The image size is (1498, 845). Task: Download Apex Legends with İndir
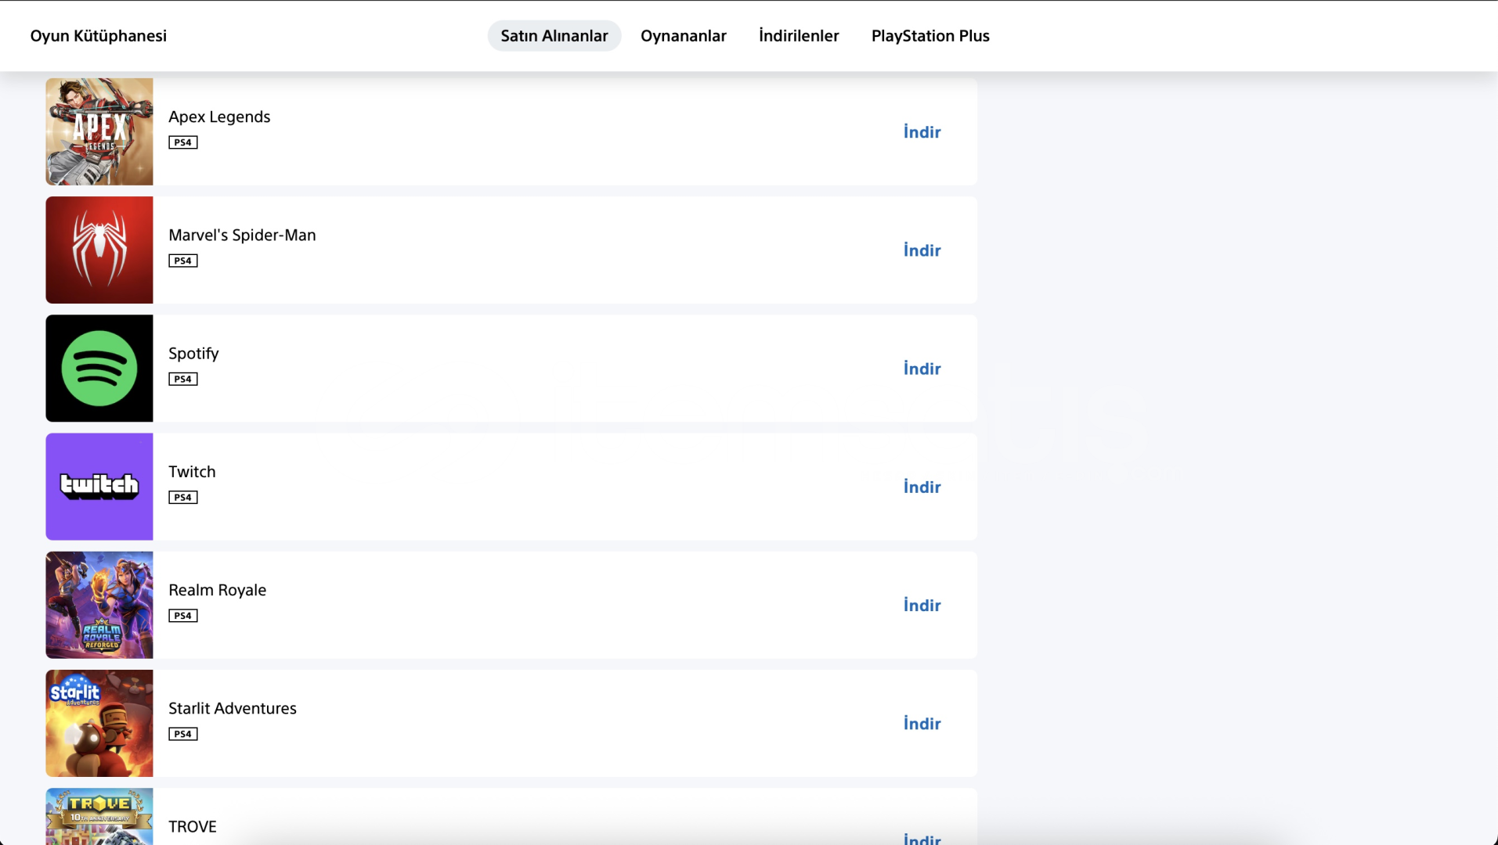pos(922,132)
